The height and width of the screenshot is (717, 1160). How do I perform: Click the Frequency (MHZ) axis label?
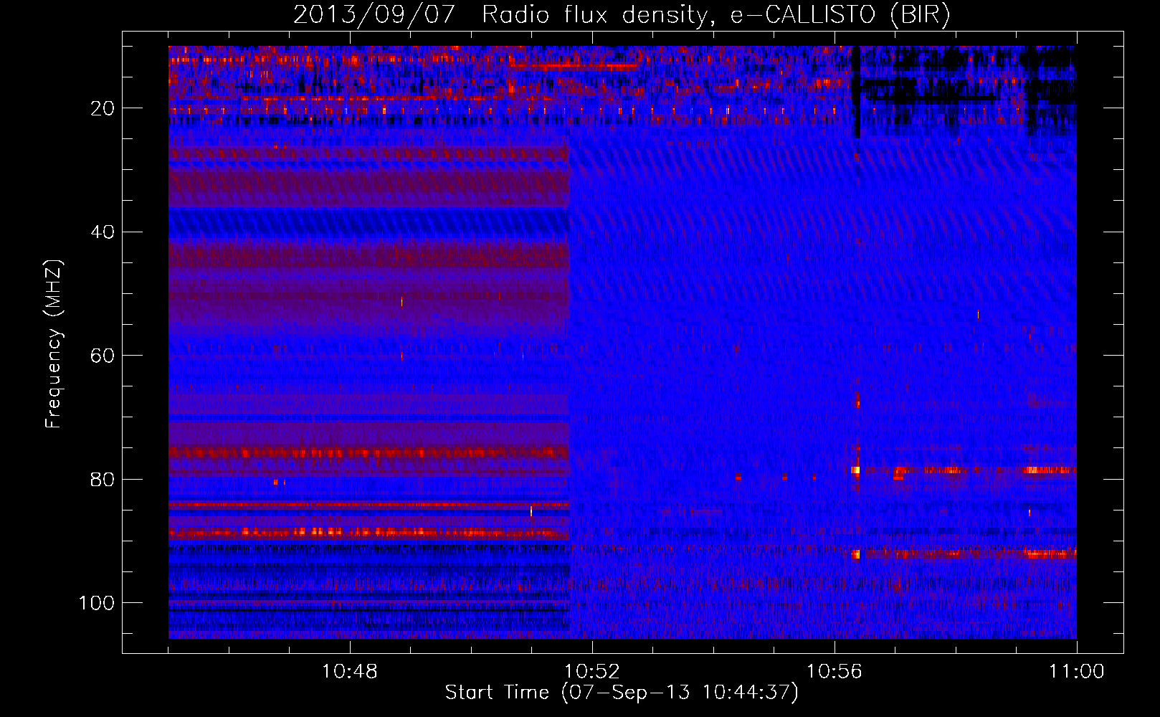[x=54, y=344]
